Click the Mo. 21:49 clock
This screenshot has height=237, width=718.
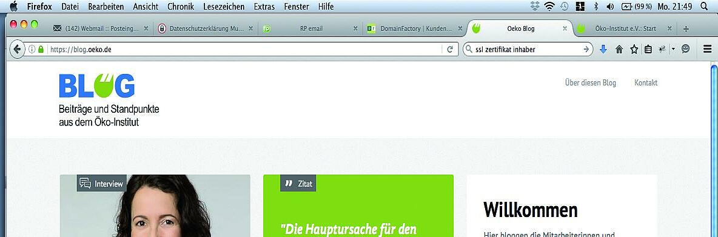(675, 7)
